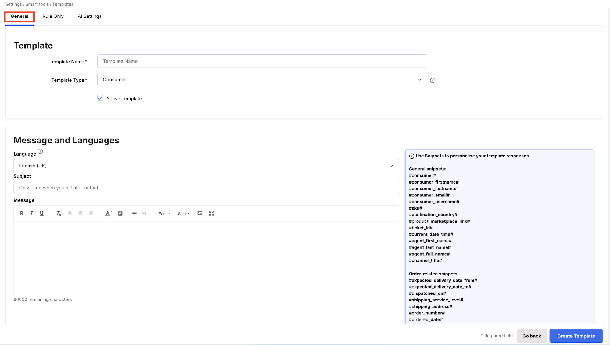Uncheck the Active Template checkbox
This screenshot has width=610, height=345.
coord(100,98)
